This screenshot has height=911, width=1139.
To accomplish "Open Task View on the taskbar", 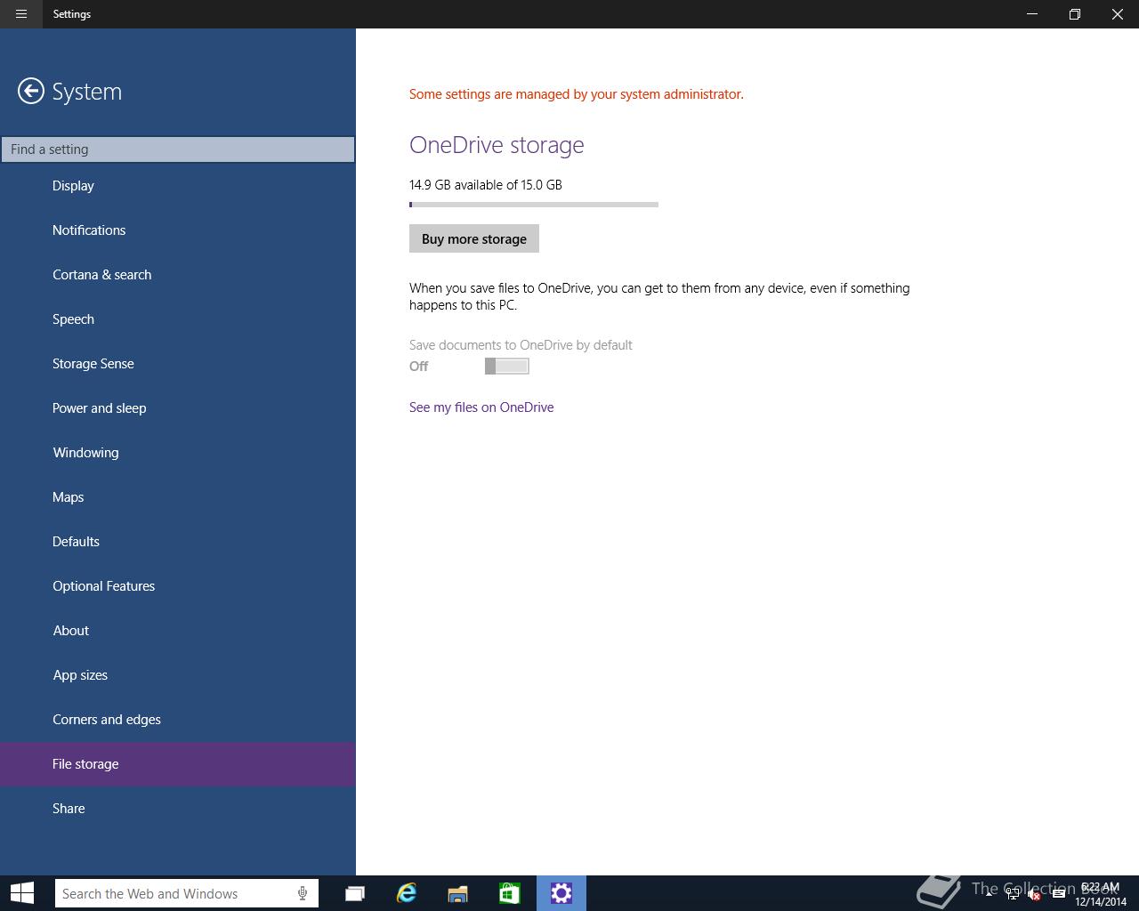I will (x=355, y=893).
